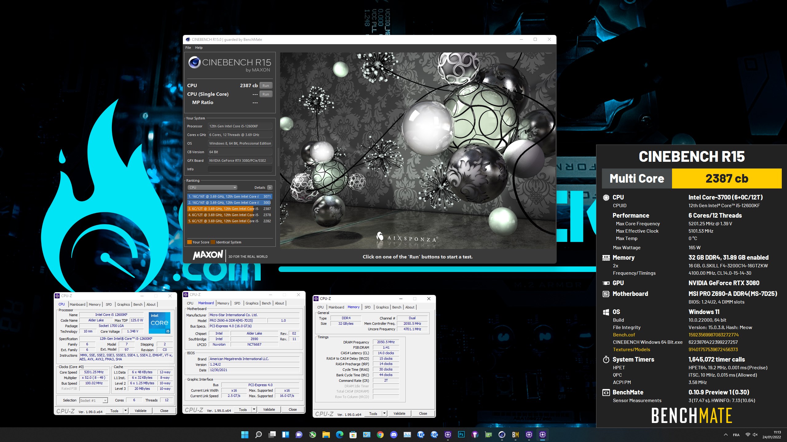Open the green expansion card taskbar icon
This screenshot has width=787, height=442.
tap(488, 435)
